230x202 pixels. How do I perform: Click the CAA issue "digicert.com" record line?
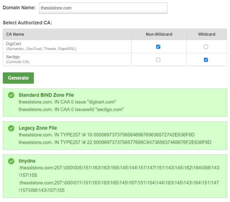pos(67,102)
